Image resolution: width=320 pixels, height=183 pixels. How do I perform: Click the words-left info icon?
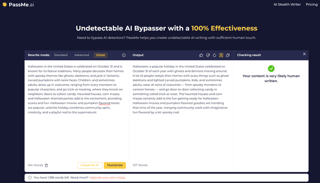coord(30,177)
